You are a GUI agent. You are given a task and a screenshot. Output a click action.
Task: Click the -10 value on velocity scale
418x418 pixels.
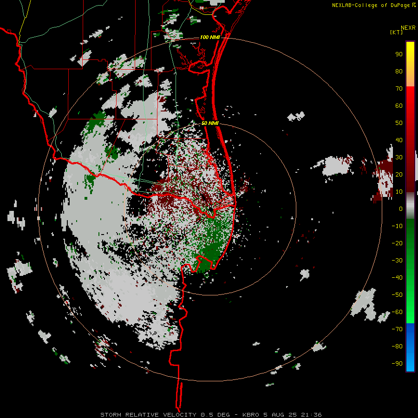(397, 226)
